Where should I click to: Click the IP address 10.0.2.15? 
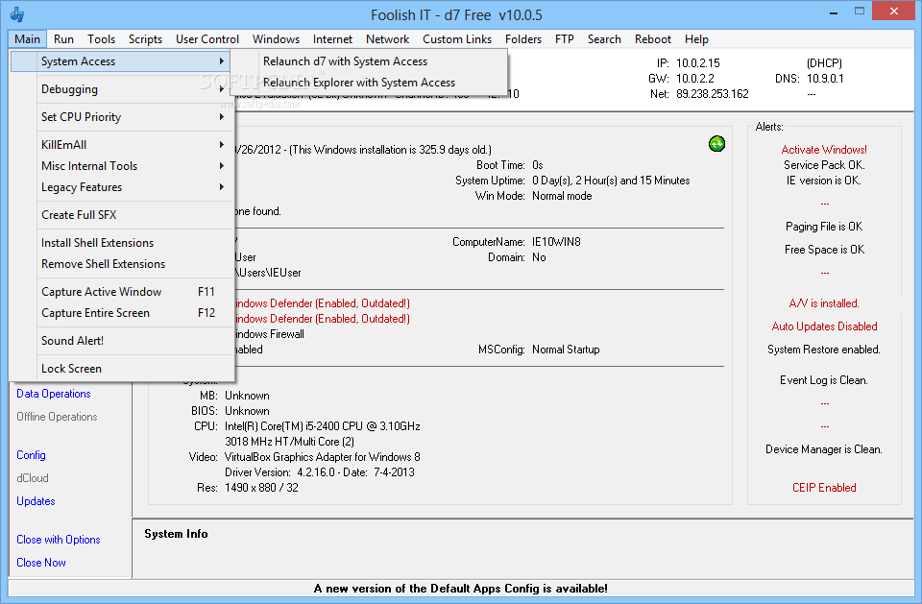coord(698,63)
